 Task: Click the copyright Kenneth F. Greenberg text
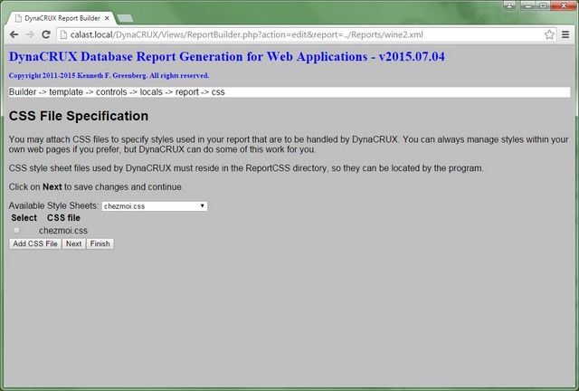pyautogui.click(x=109, y=75)
